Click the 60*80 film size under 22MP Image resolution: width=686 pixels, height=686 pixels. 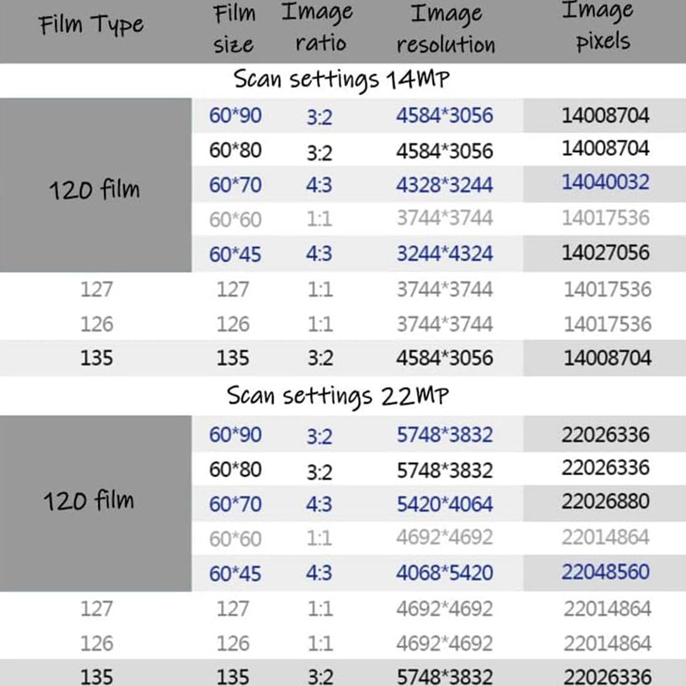[x=235, y=470]
